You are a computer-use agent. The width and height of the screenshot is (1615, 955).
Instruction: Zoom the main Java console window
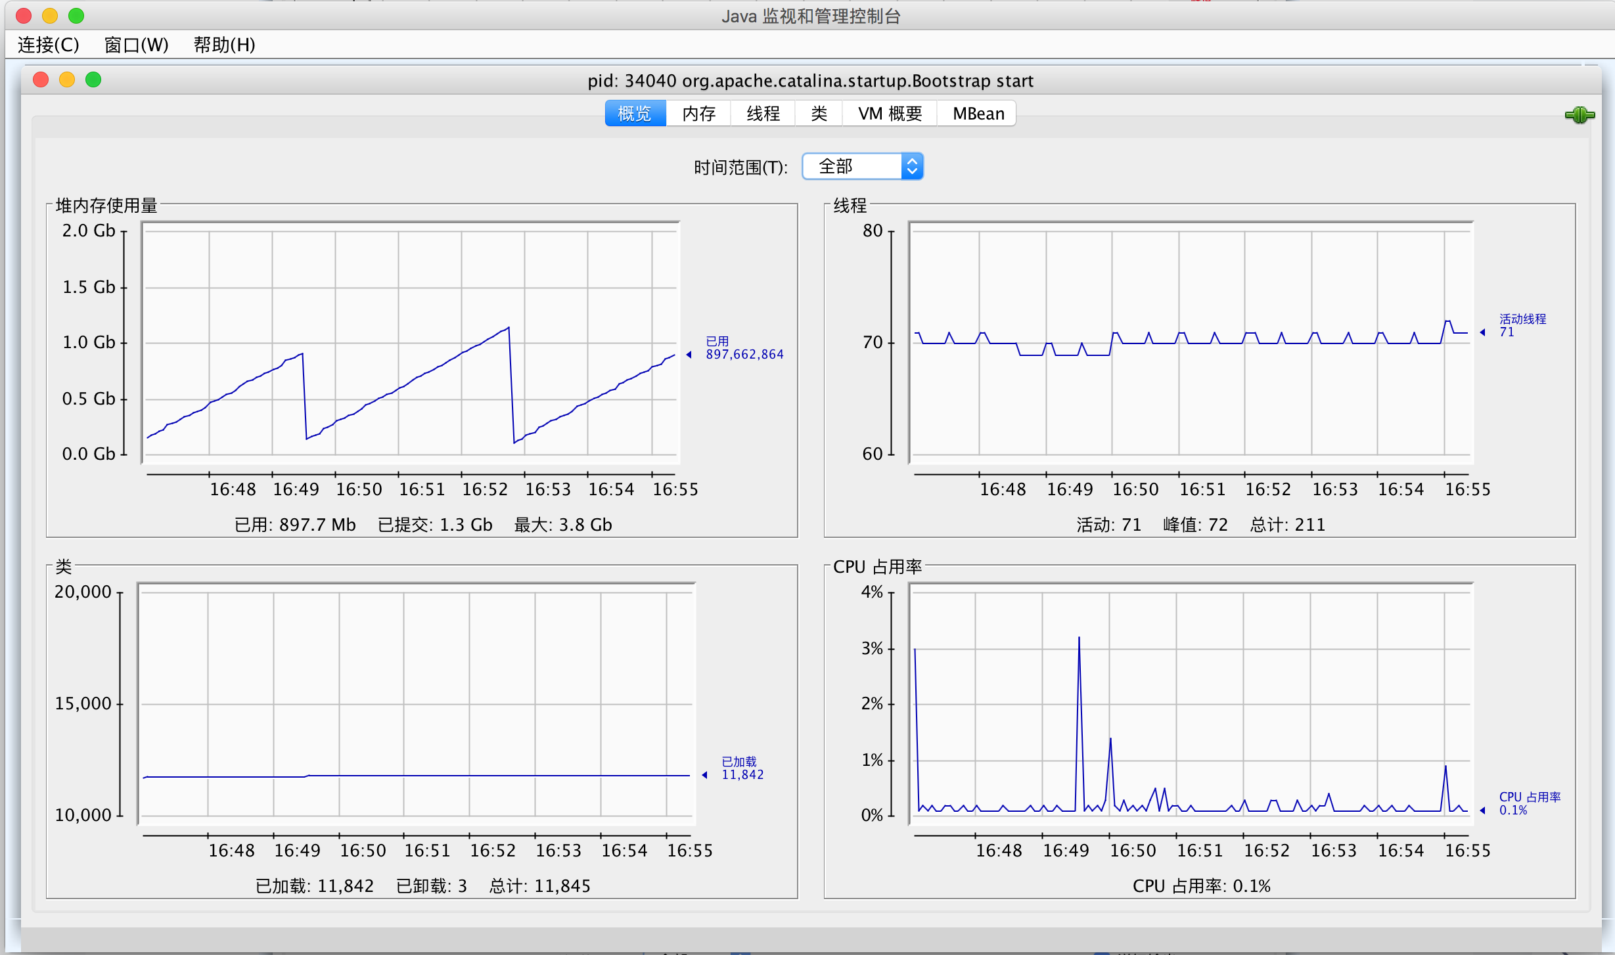point(76,16)
